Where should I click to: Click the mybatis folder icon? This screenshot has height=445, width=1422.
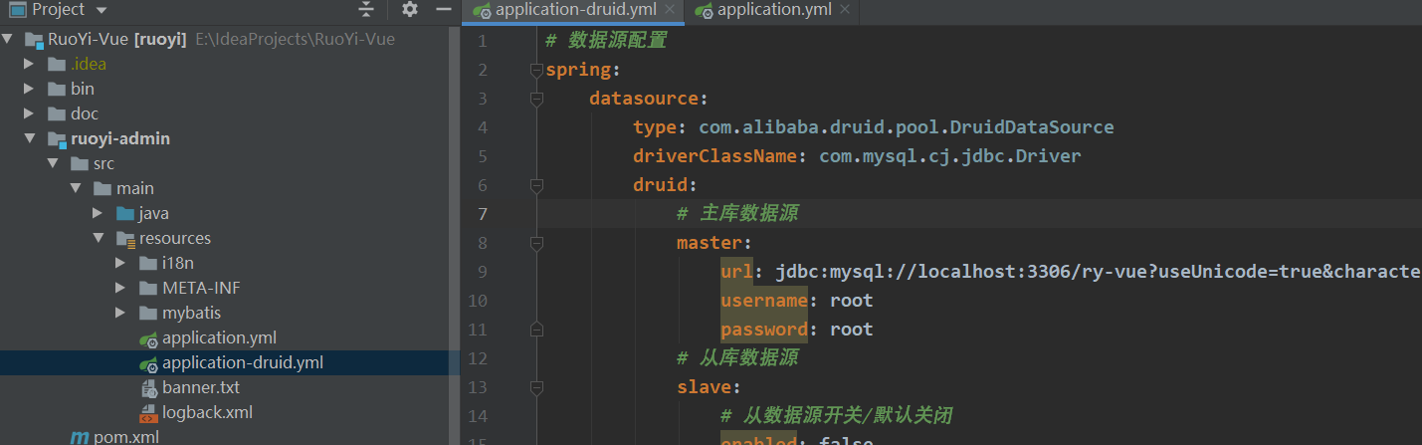(148, 313)
